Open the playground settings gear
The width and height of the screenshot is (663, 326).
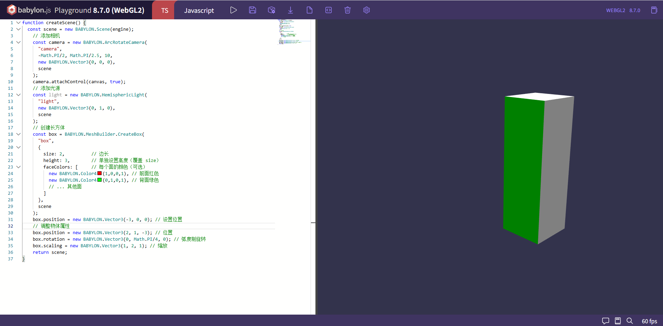point(367,10)
